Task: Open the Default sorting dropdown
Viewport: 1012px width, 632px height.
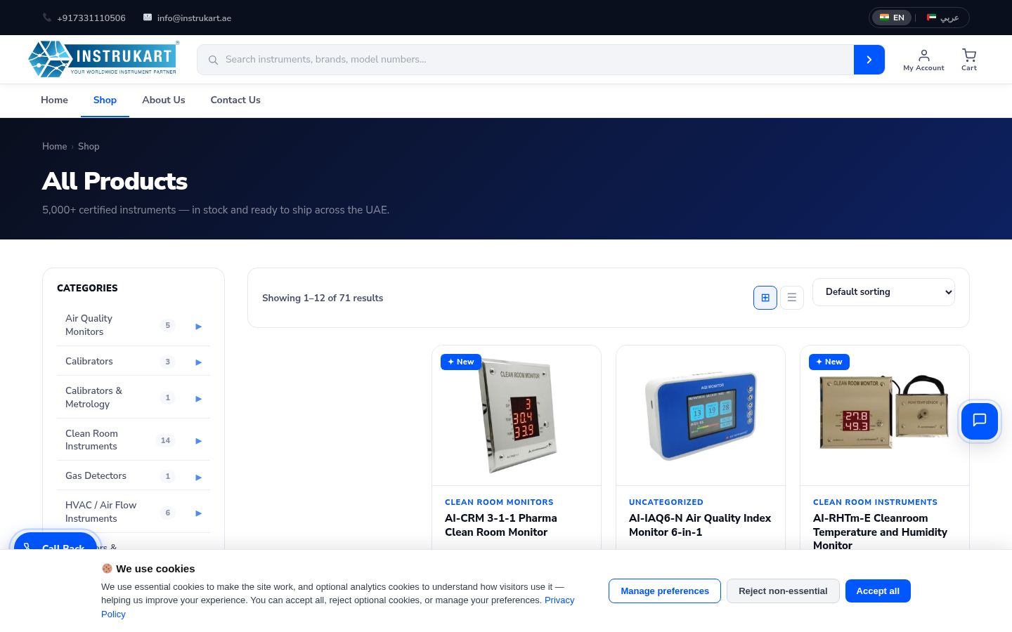Action: point(883,292)
